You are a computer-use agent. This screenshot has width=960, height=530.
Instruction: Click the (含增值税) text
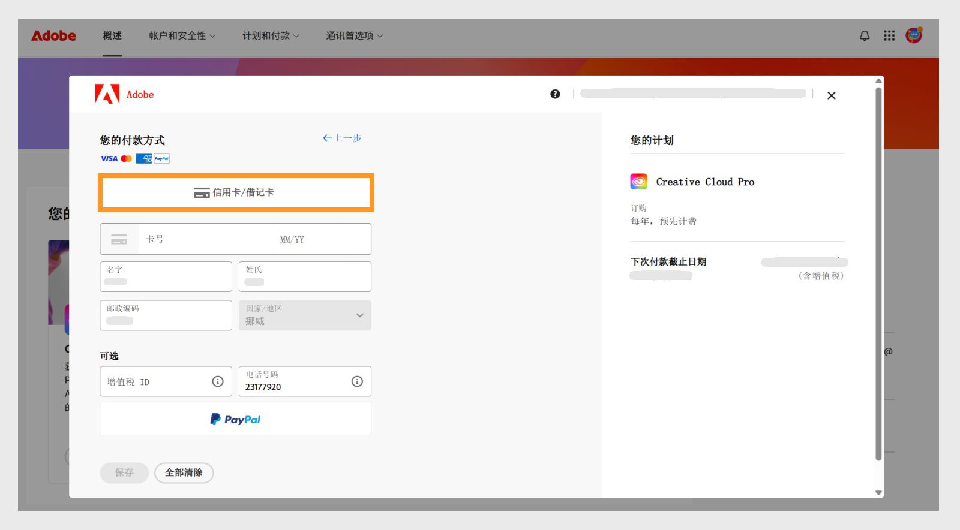821,276
